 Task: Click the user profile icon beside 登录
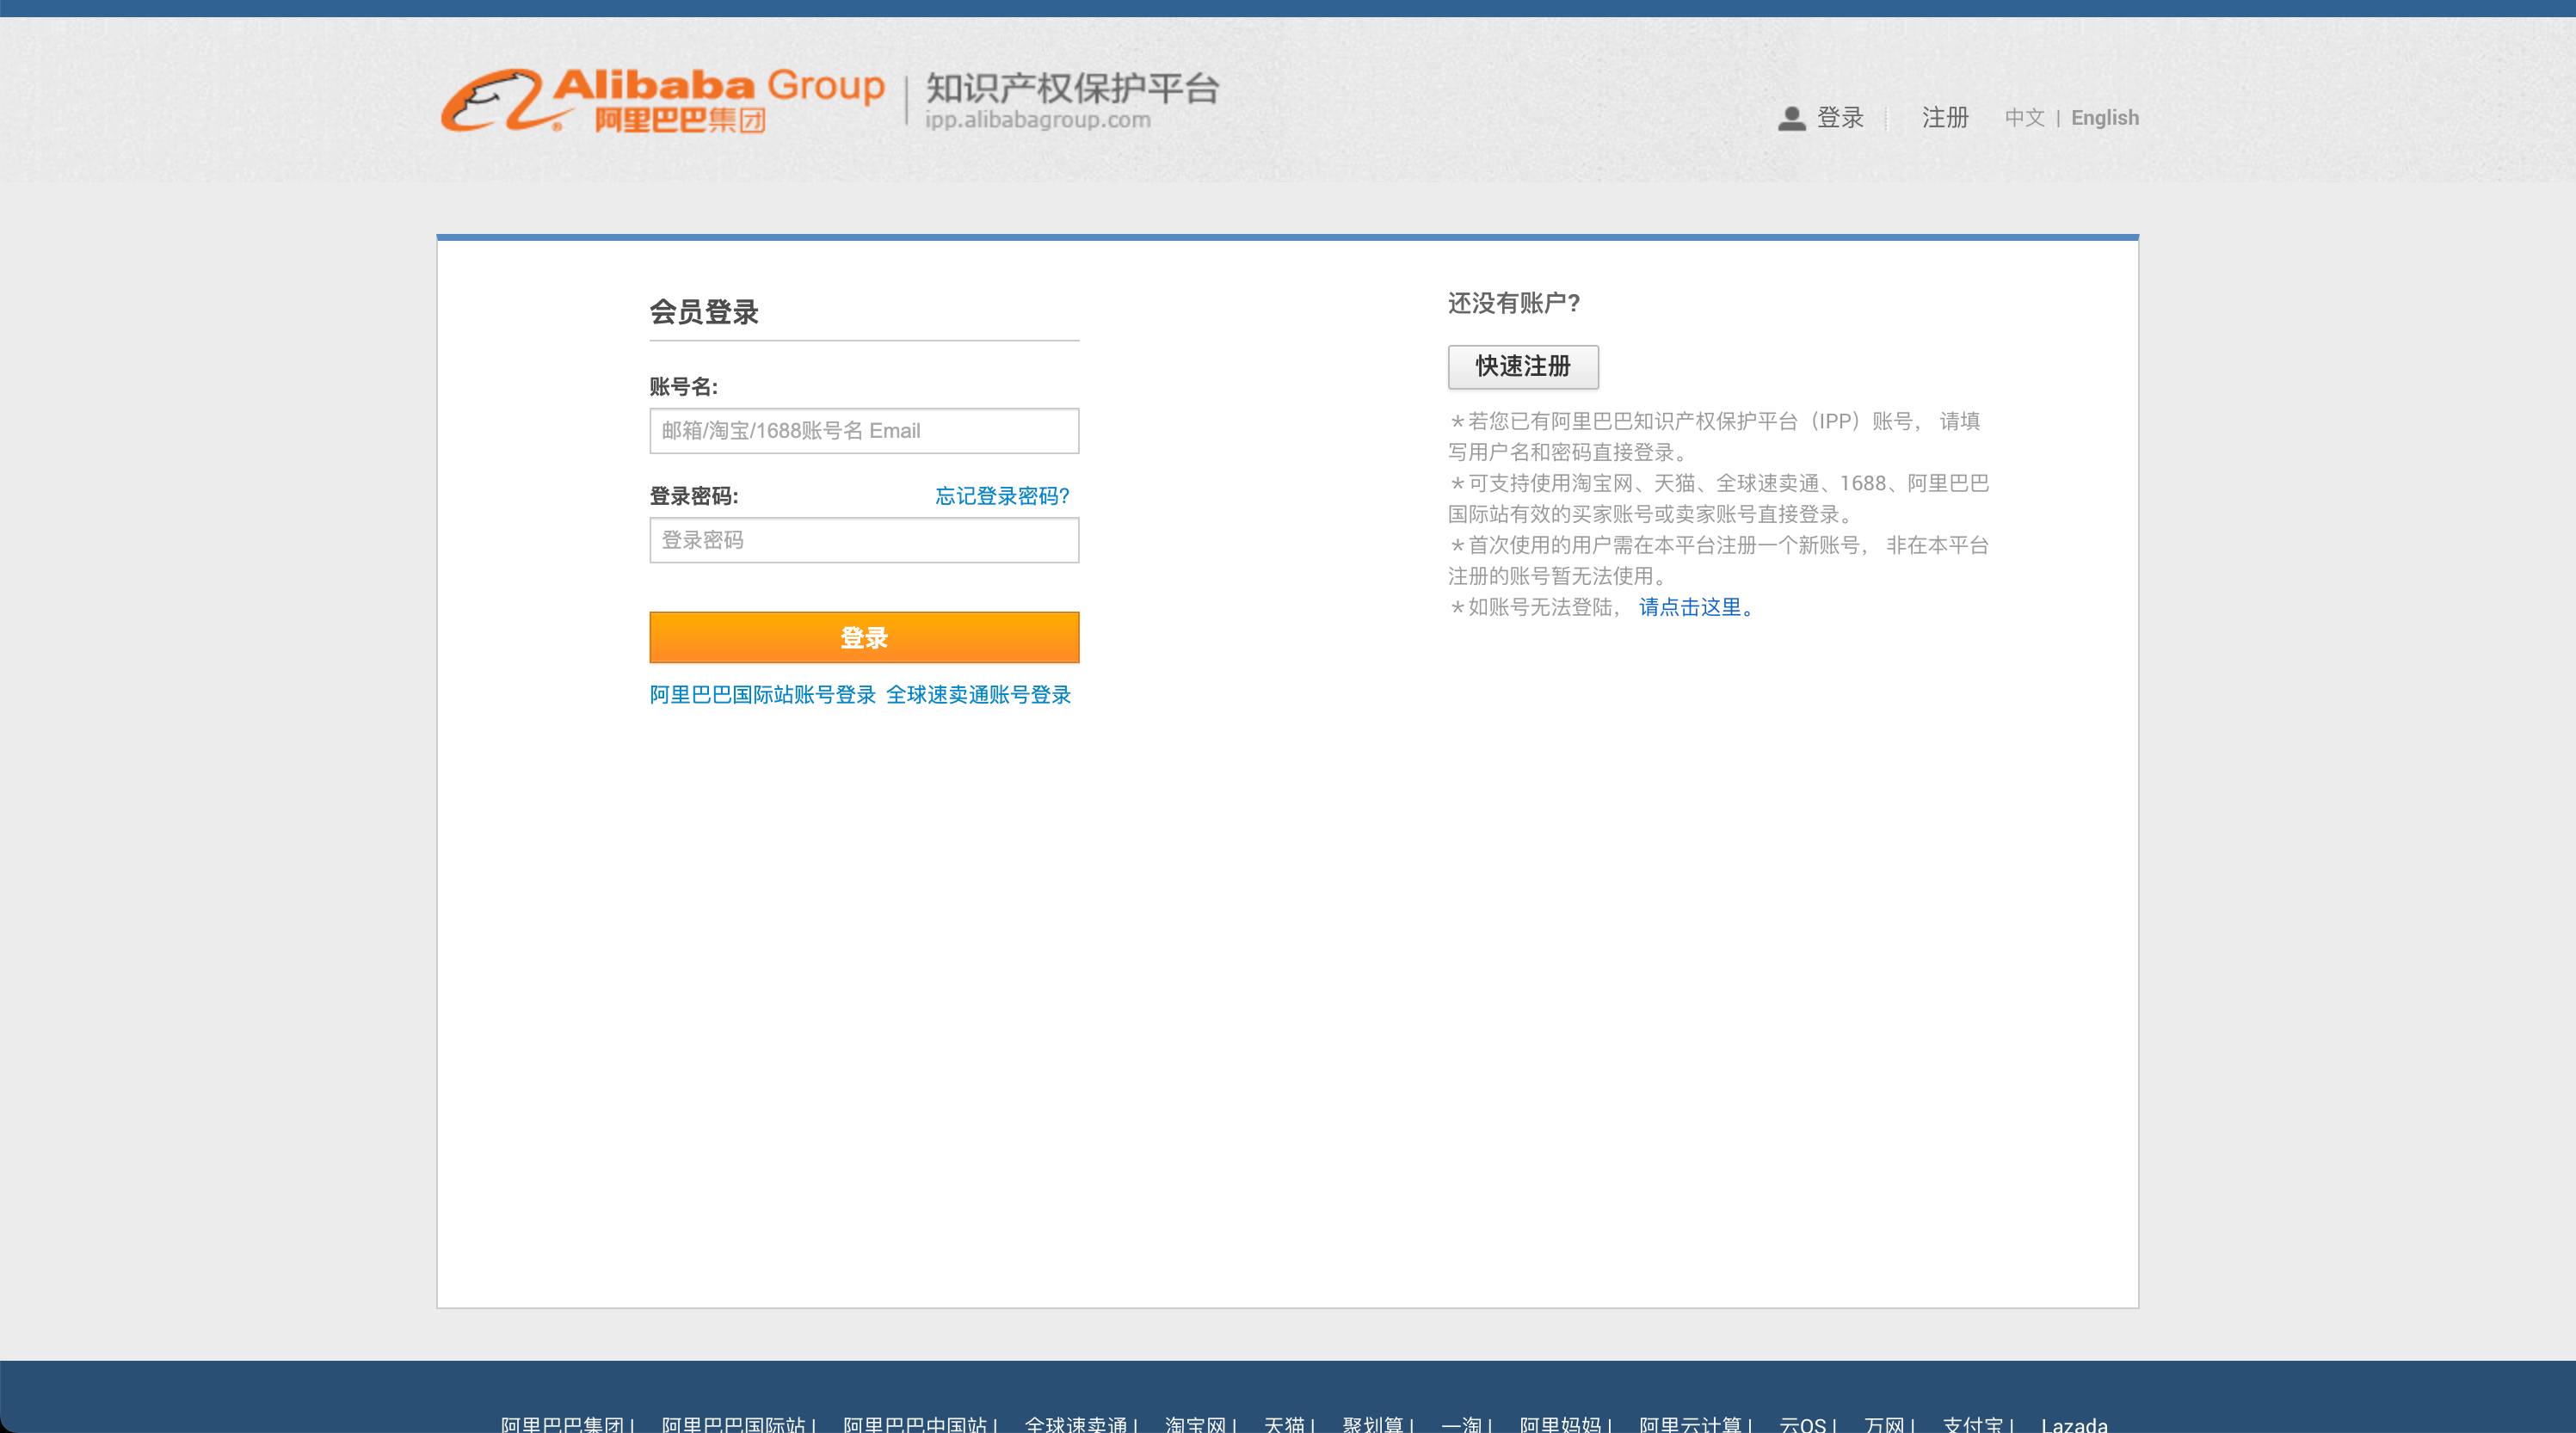tap(1791, 118)
